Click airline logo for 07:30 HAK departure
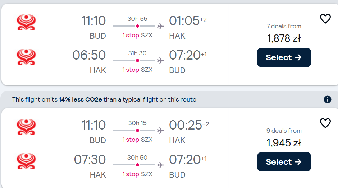The image size is (338, 188). coord(26,161)
